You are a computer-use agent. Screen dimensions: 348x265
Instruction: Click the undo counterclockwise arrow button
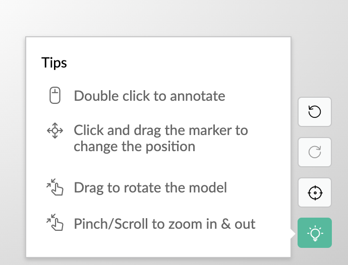point(315,112)
